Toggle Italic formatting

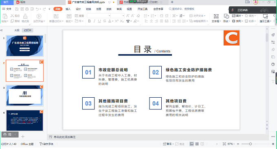pos(95,21)
